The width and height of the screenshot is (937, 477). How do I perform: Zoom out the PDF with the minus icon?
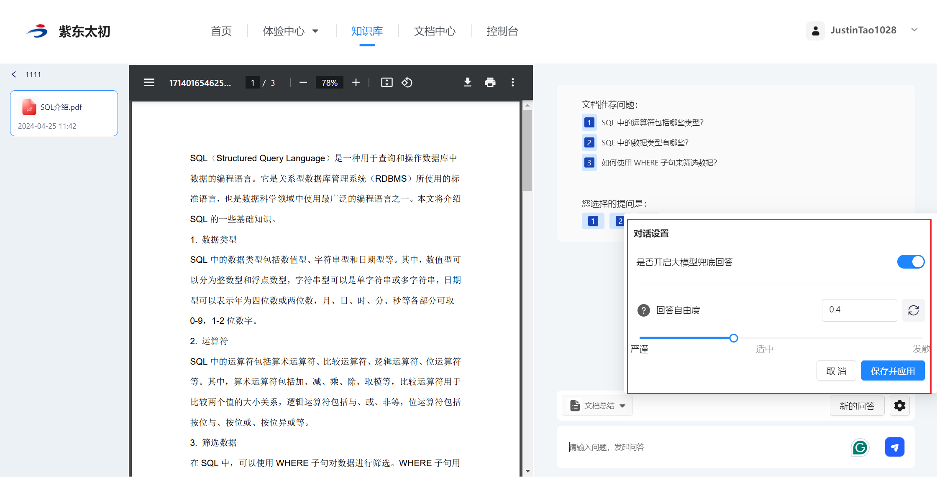303,83
